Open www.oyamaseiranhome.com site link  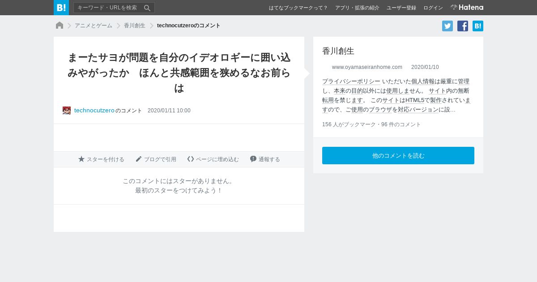[367, 67]
